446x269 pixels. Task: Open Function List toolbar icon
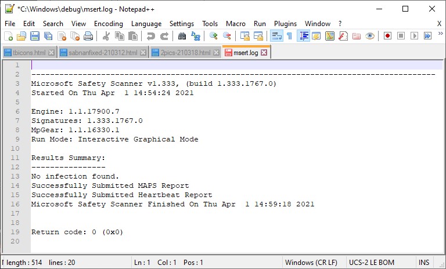point(343,36)
